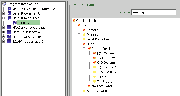Click the Disperser label text
The width and height of the screenshot is (180, 96).
pyautogui.click(x=94, y=35)
